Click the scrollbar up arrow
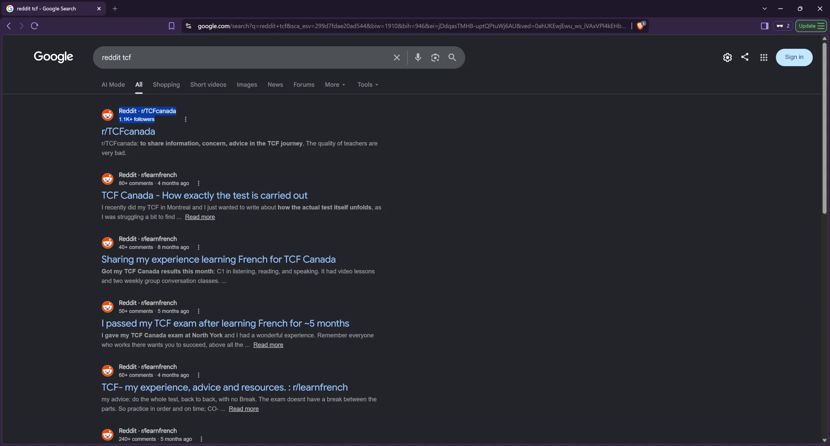 click(x=824, y=38)
